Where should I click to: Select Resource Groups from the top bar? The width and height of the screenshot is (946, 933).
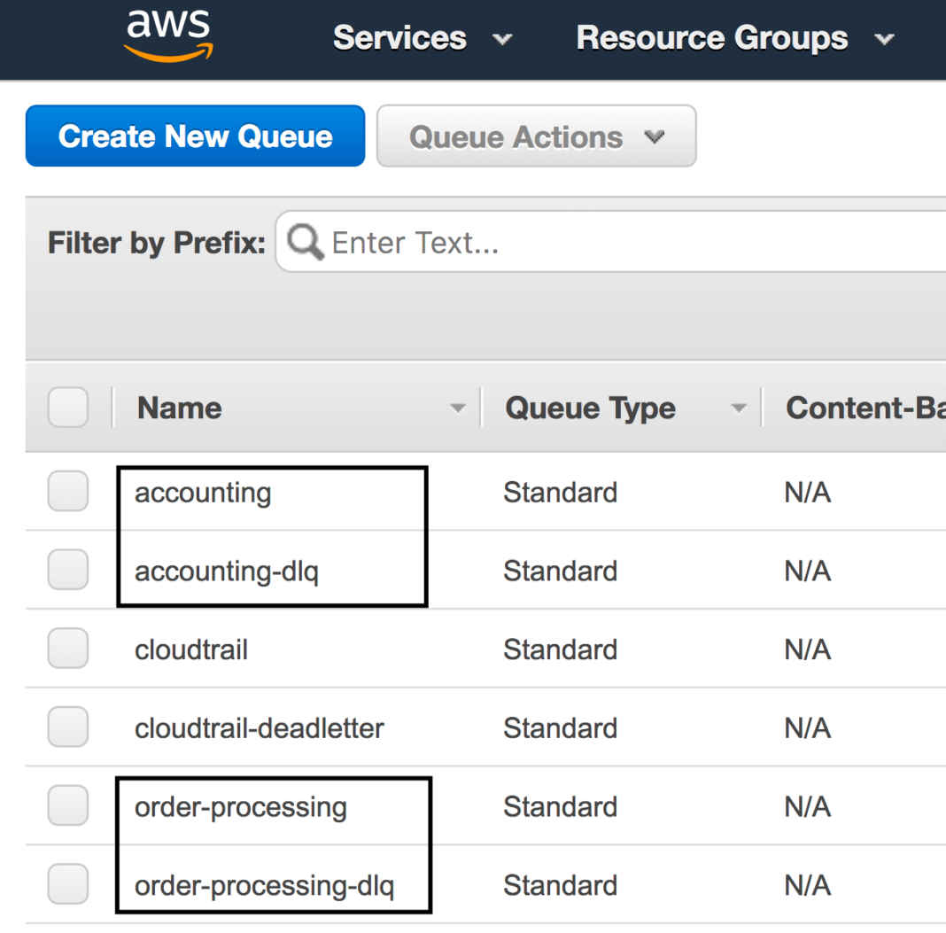[x=711, y=40]
